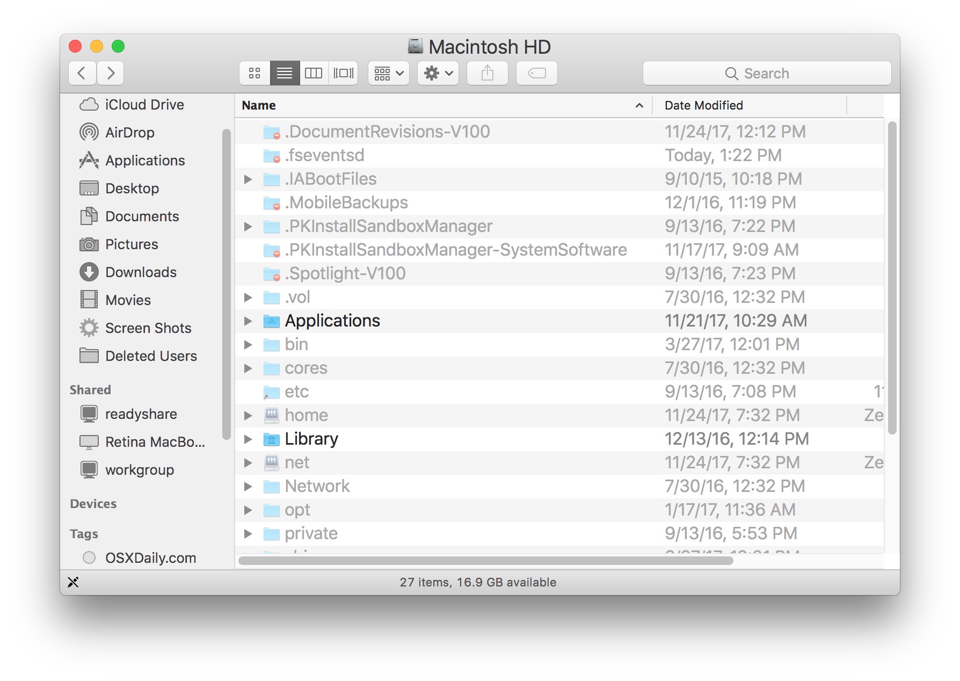Image resolution: width=960 pixels, height=681 pixels.
Task: Click the Edit Tags toolbar icon
Action: [536, 73]
